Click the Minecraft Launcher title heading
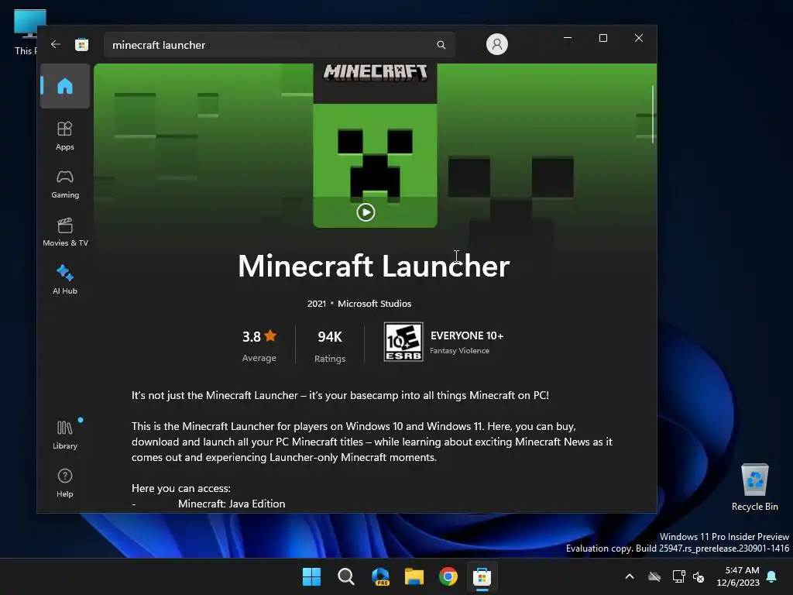The height and width of the screenshot is (595, 793). (374, 267)
